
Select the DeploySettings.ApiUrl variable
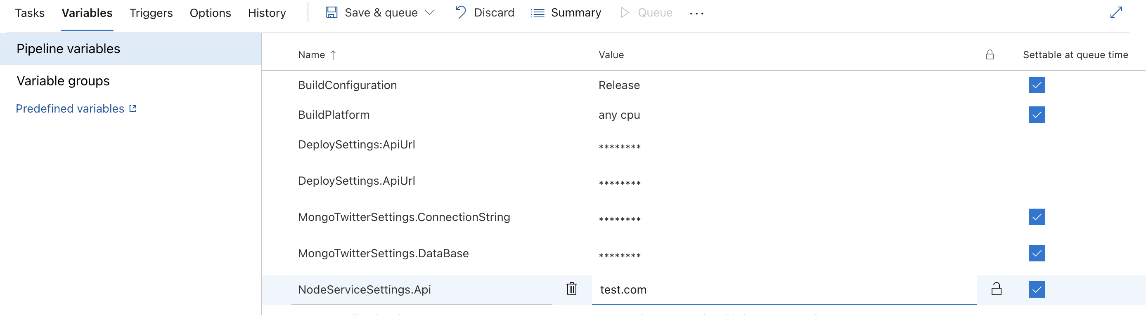[356, 181]
